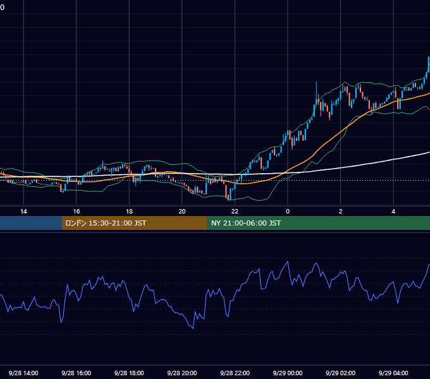The width and height of the screenshot is (430, 379).
Task: Click the NY 21:00-06:00 JST session bar
Action: click(x=318, y=223)
